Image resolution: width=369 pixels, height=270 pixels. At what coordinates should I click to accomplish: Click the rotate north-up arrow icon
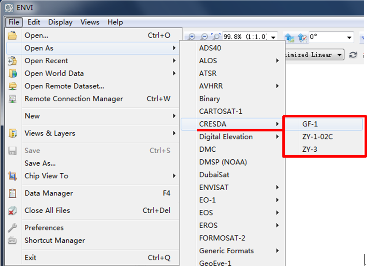(289, 37)
